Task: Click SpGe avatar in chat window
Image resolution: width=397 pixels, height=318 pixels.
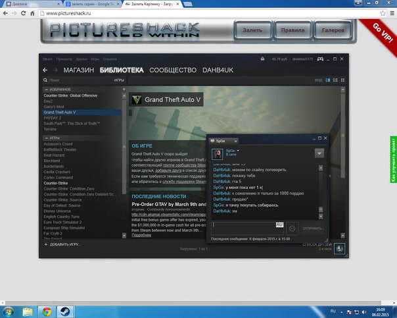Action: [218, 153]
